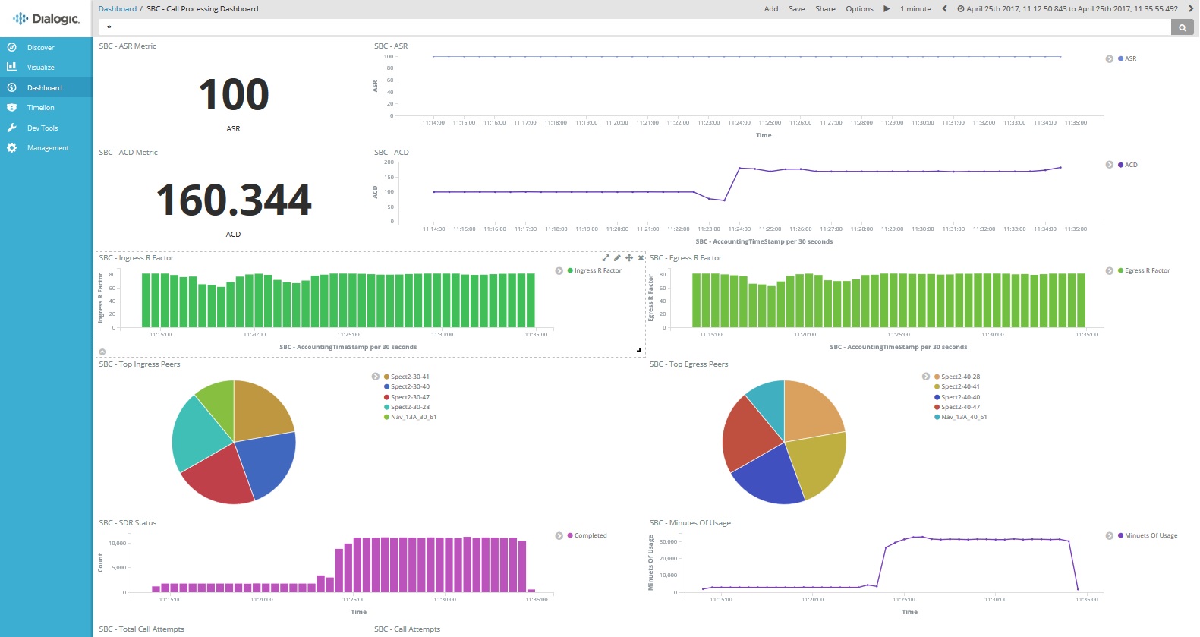Click the search magnifier button
Screen dimensions: 1200x637
(1182, 27)
